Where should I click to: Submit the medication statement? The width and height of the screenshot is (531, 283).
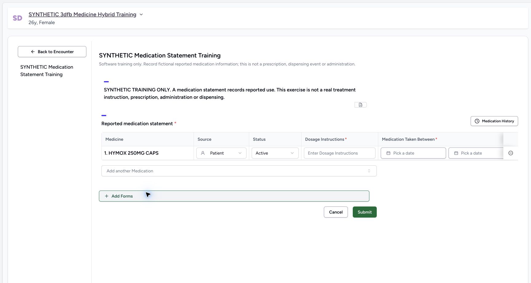364,212
